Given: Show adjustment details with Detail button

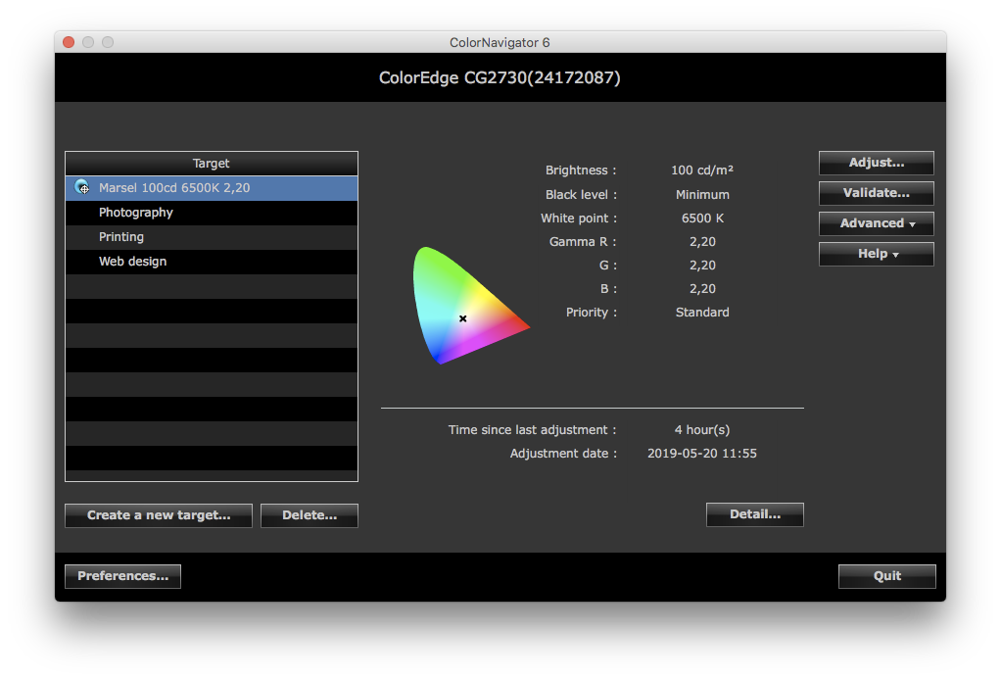Looking at the screenshot, I should point(754,514).
